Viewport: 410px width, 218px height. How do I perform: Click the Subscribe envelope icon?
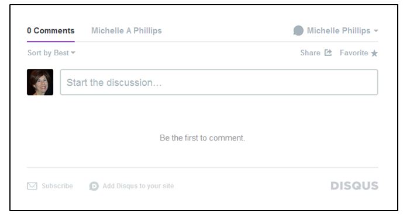click(32, 186)
